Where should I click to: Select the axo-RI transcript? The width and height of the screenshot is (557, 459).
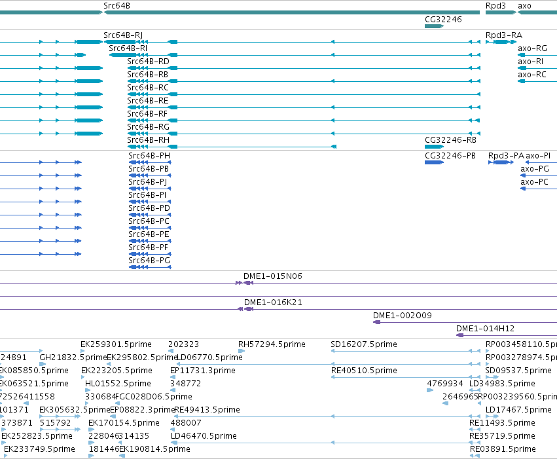(x=530, y=62)
